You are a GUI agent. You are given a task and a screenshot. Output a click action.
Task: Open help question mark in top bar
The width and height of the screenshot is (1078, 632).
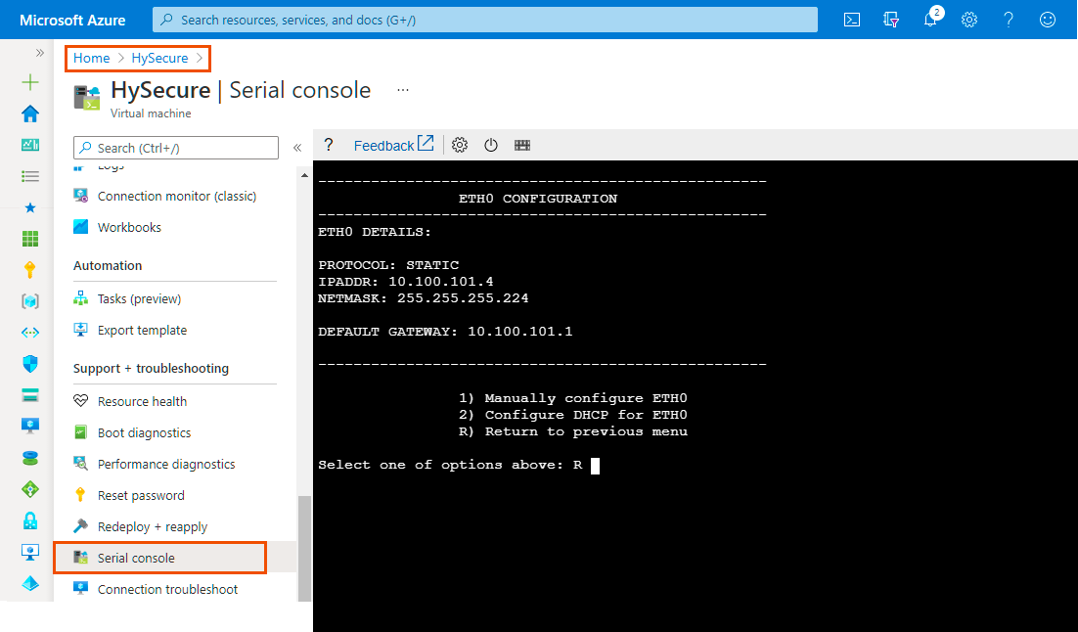pos(1009,20)
